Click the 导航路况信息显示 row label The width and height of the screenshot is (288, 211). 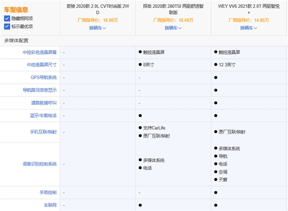pyautogui.click(x=40, y=90)
